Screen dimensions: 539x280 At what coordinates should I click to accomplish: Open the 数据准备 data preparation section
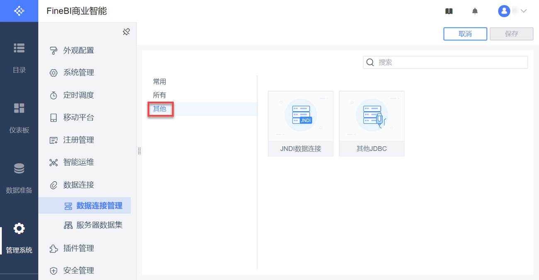[x=19, y=178]
